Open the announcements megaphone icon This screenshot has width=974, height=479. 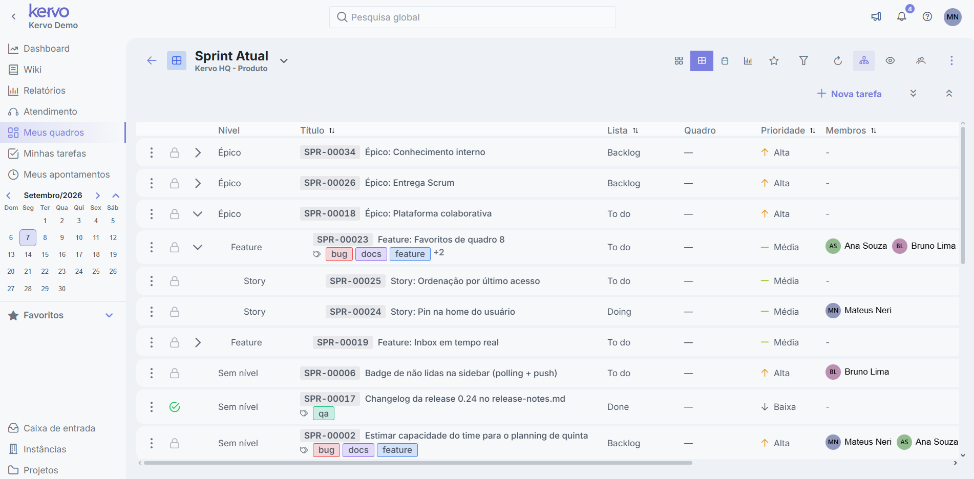coord(876,17)
